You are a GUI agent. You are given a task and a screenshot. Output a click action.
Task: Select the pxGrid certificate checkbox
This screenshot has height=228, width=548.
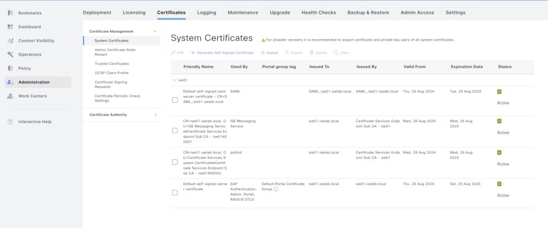coord(175,162)
